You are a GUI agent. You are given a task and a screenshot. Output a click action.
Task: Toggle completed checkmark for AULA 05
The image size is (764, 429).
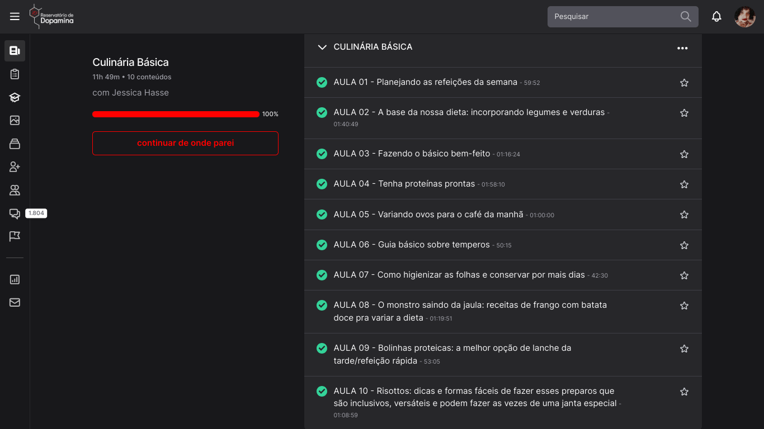coord(322,214)
